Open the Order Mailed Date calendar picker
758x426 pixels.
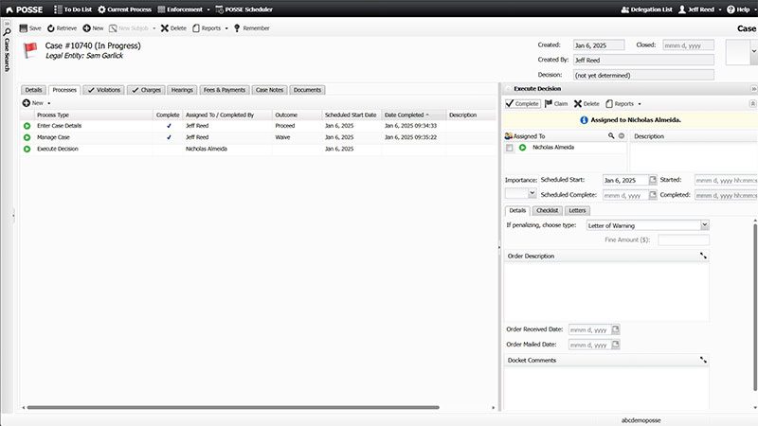click(615, 345)
